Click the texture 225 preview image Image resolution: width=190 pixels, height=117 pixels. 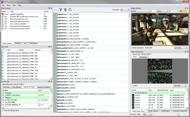coord(160,71)
